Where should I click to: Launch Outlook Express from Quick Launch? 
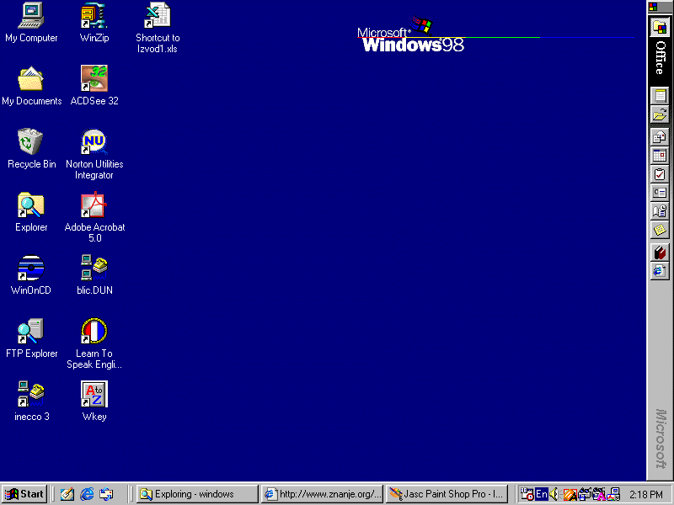107,494
